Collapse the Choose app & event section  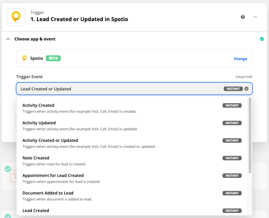click(8, 39)
